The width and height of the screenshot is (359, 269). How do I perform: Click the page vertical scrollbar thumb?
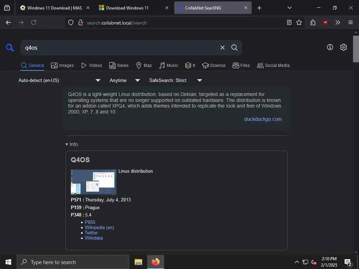click(355, 49)
